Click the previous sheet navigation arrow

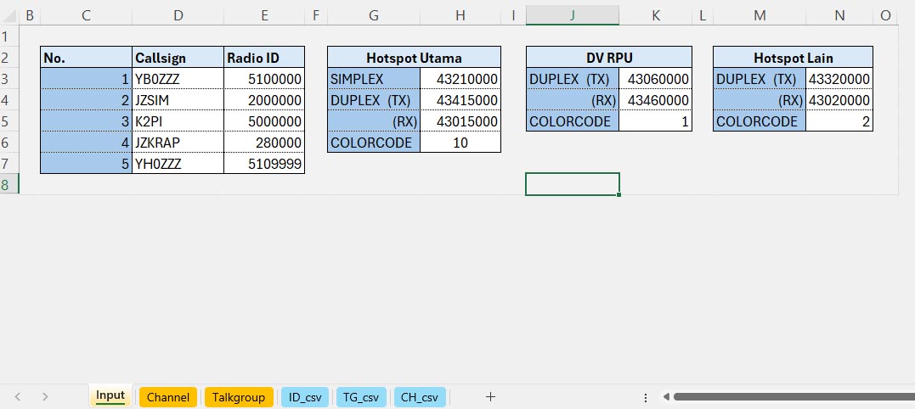[x=18, y=396]
